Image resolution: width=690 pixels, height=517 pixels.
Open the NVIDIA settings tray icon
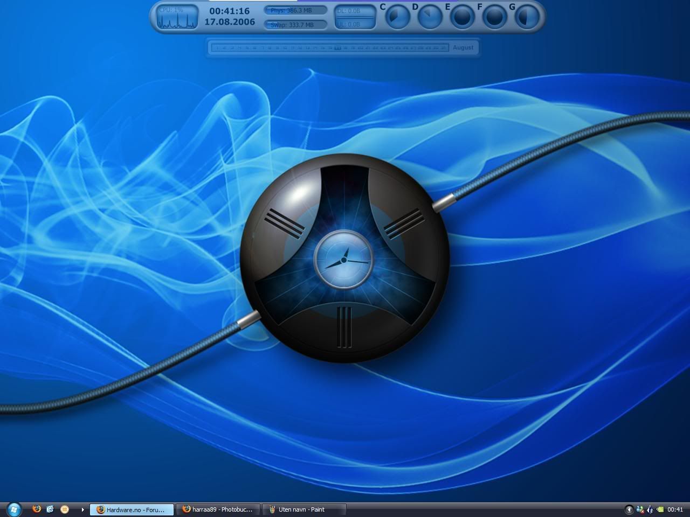point(659,509)
